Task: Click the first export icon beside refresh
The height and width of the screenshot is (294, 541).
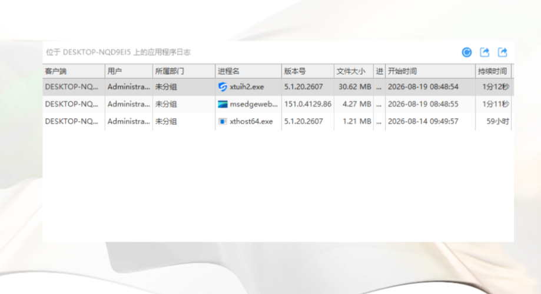Action: coord(484,52)
